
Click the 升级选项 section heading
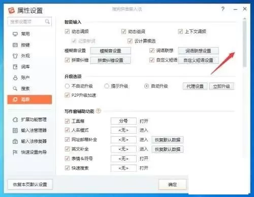tap(73, 76)
